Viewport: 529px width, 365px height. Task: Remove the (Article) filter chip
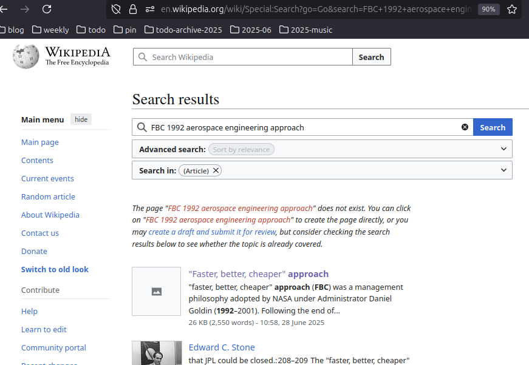click(216, 170)
